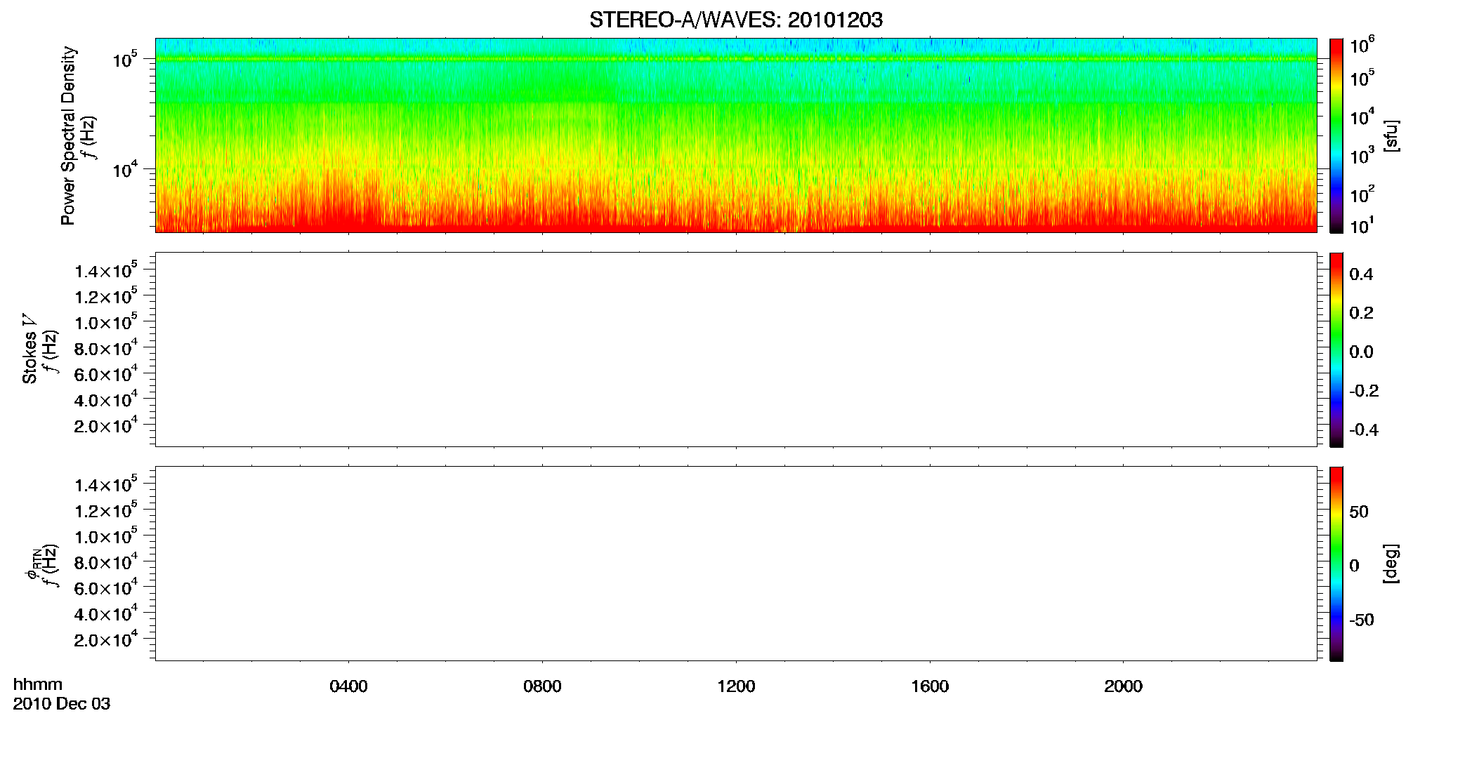This screenshot has height=758, width=1472.
Task: Click the 10^2 label on the sfu colorbar
Action: pyautogui.click(x=1362, y=194)
